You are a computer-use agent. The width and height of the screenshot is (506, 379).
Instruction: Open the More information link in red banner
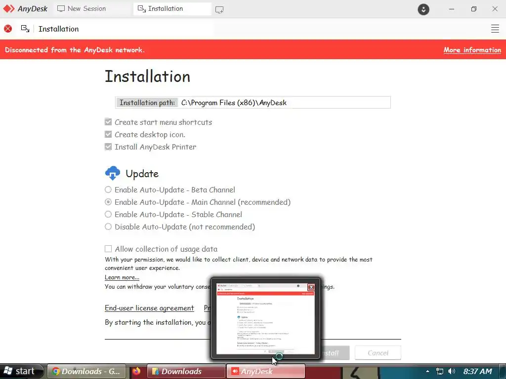tap(472, 50)
